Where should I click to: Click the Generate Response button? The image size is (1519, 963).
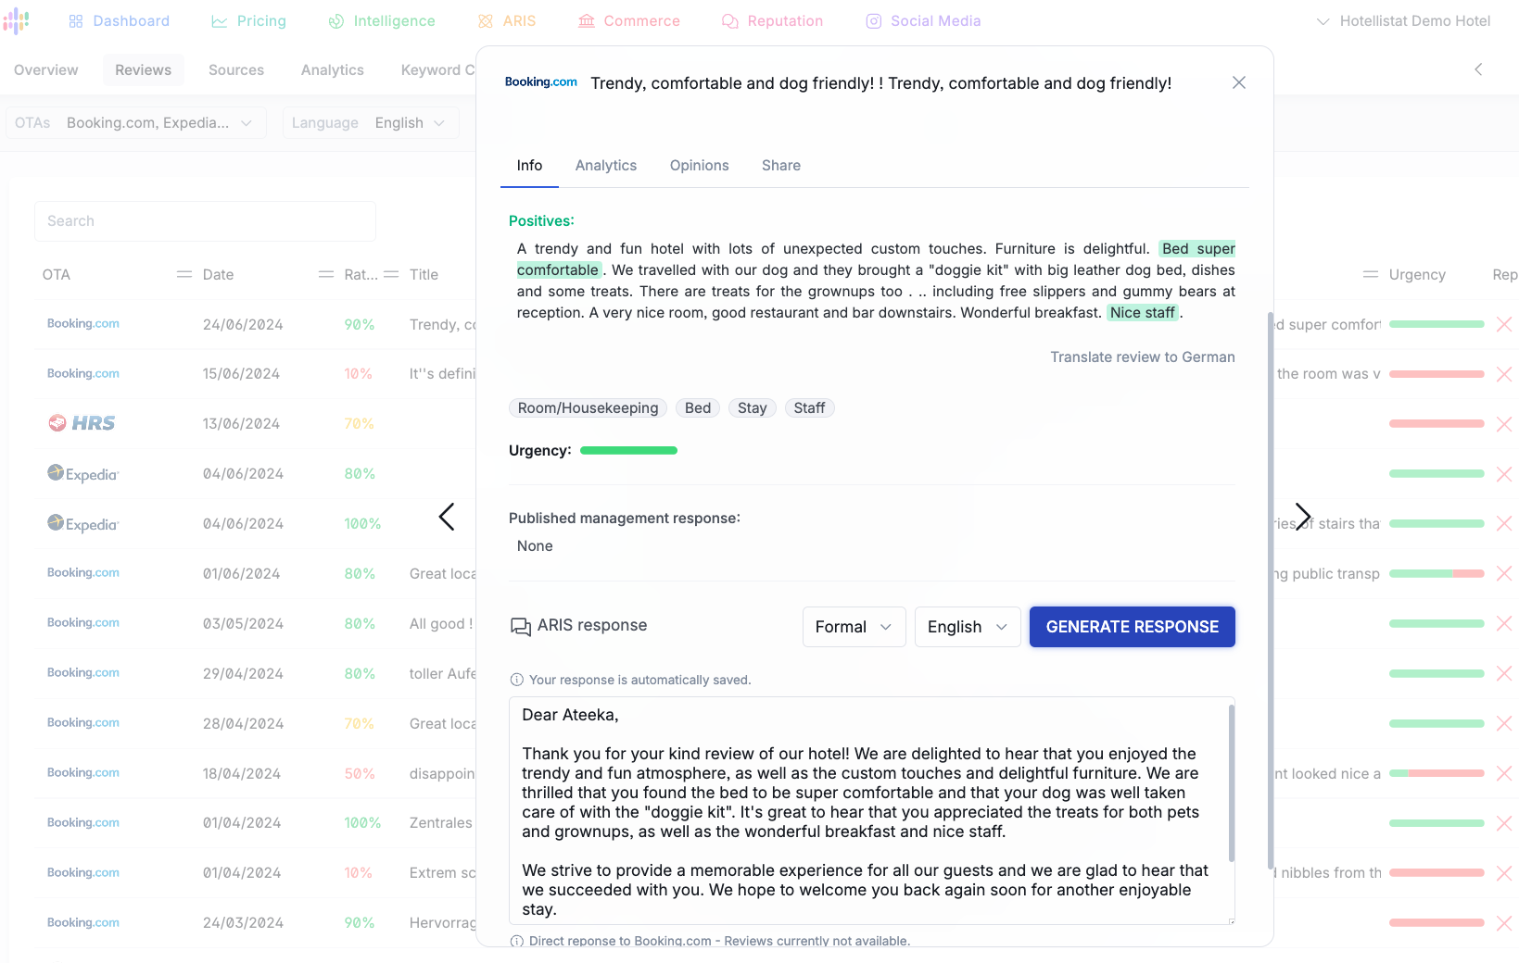tap(1132, 627)
